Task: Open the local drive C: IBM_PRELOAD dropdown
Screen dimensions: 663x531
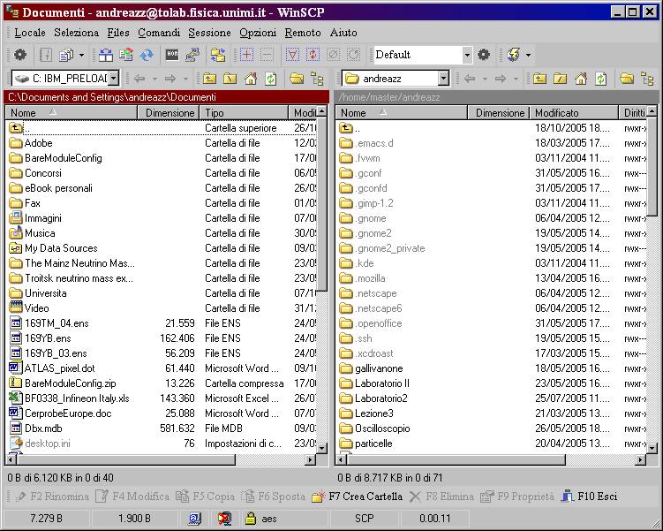Action: point(114,79)
